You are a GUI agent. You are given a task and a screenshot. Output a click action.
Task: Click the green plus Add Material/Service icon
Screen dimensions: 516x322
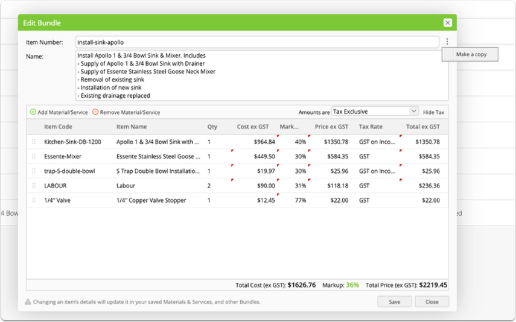point(33,112)
